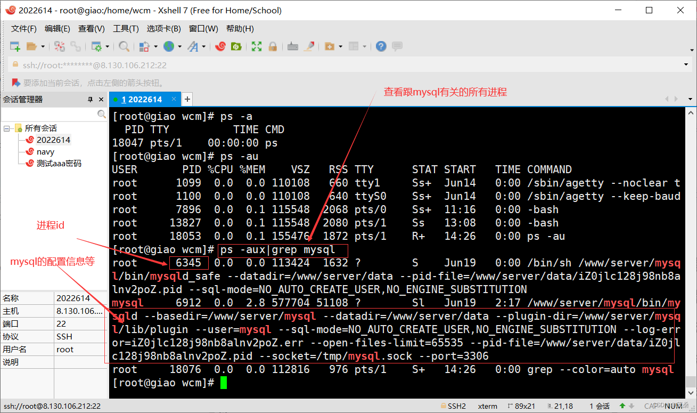697x413 pixels.
Task: Click the padlock lock-screen toolbar icon
Action: click(x=273, y=46)
